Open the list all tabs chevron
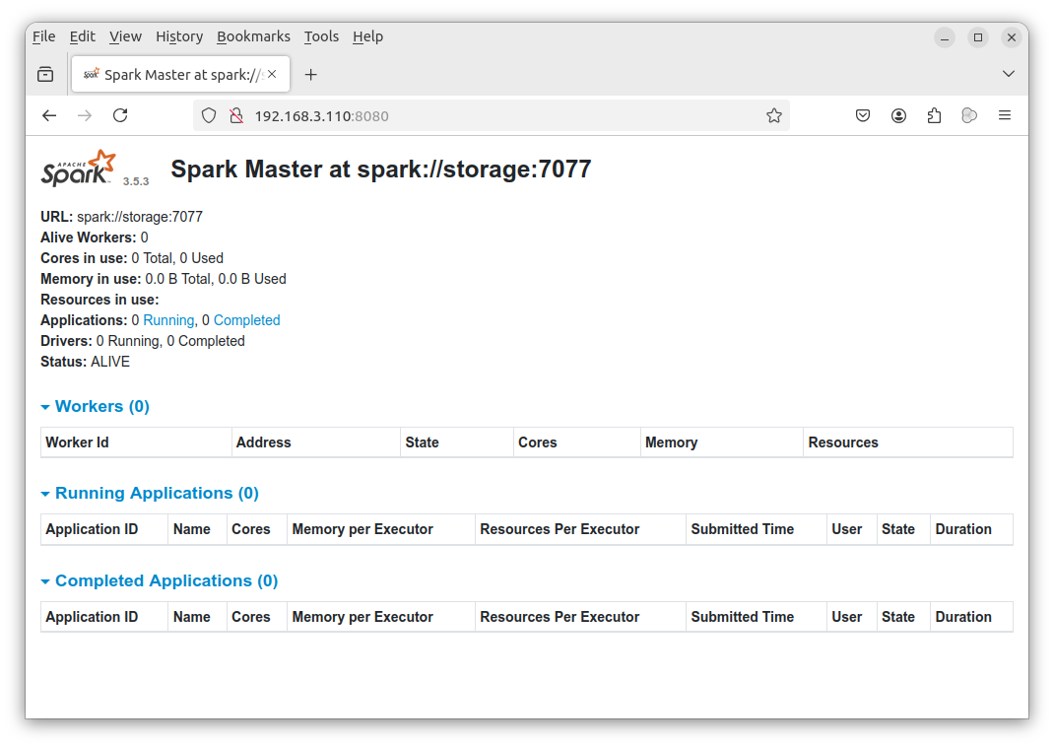 click(1009, 74)
